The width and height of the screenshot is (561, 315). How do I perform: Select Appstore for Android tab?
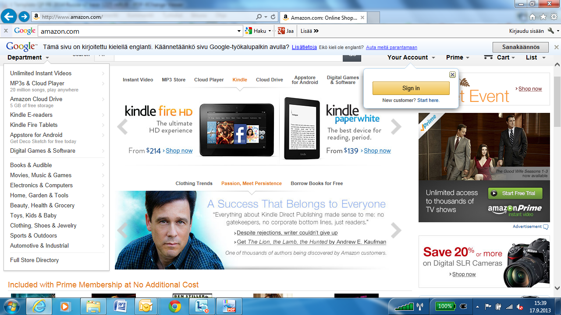(305, 80)
